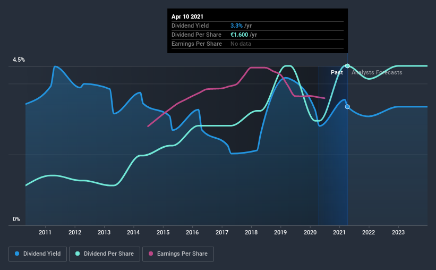Select the teal data point marker at Apr 2021

pyautogui.click(x=347, y=66)
